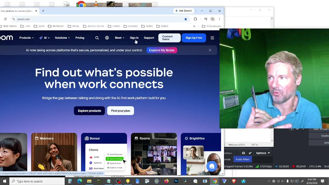Click Windows (CRLF) in Notepad status bar
The height and width of the screenshot is (185, 329).
click(236, 145)
